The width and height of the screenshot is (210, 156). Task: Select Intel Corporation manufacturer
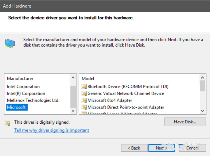[x=23, y=86]
